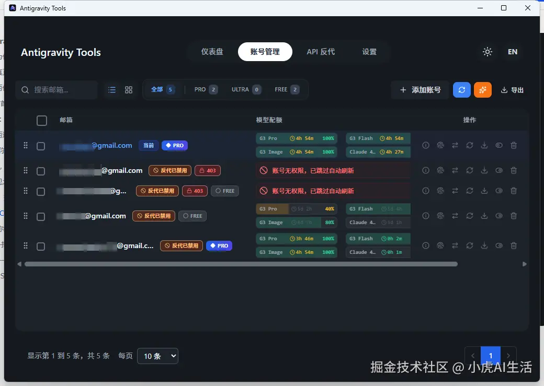View details of the 当前 account
544x386 pixels.
tap(426, 145)
